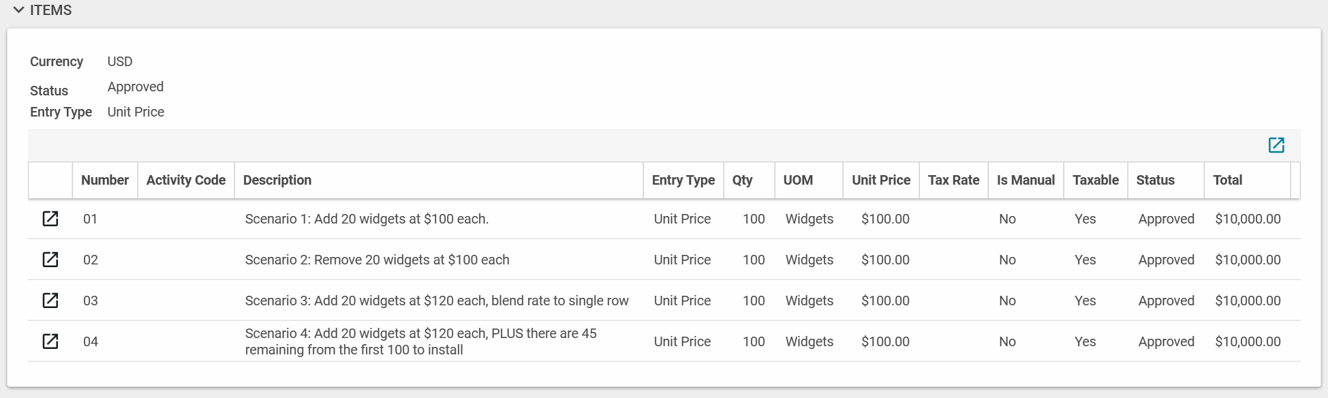The width and height of the screenshot is (1328, 398).
Task: Open details for line item 02
Action: 50,260
